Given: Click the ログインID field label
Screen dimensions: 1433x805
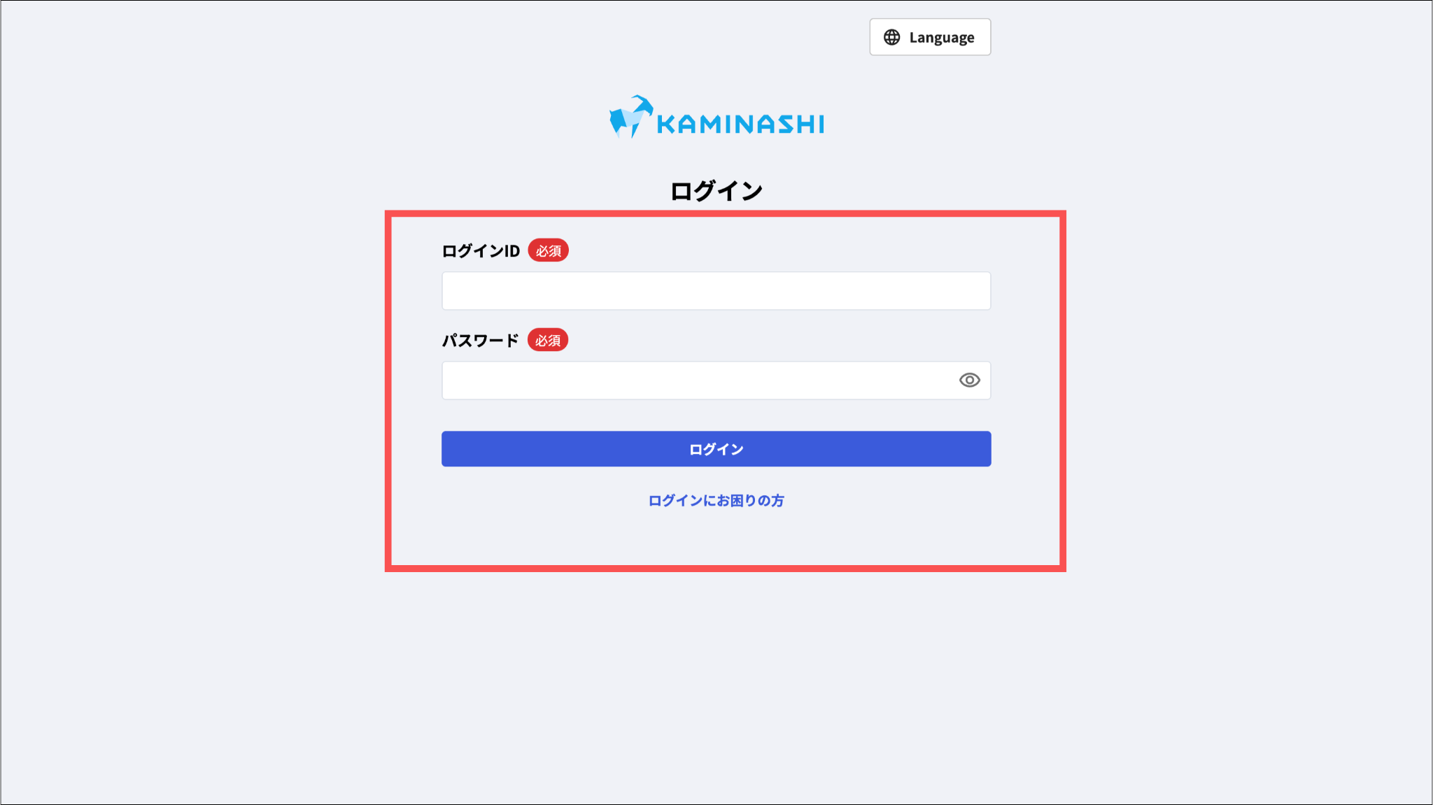Looking at the screenshot, I should [481, 251].
